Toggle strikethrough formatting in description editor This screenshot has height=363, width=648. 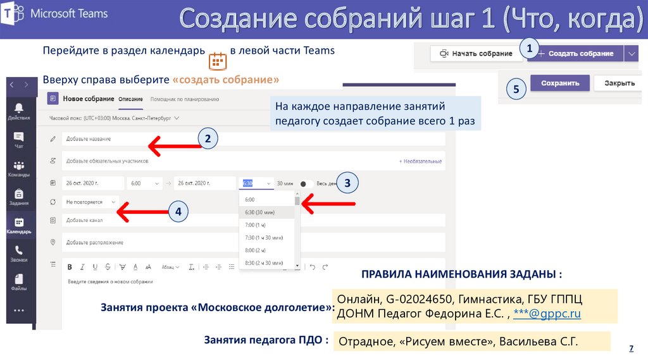point(108,268)
